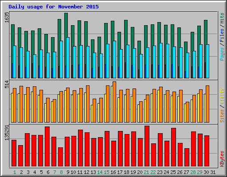
Task: Click the red KBytes bar for day 8
Action: 61,157
